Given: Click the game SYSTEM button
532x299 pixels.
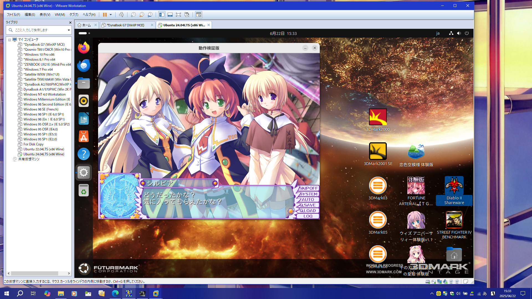Looking at the screenshot, I should 308,194.
